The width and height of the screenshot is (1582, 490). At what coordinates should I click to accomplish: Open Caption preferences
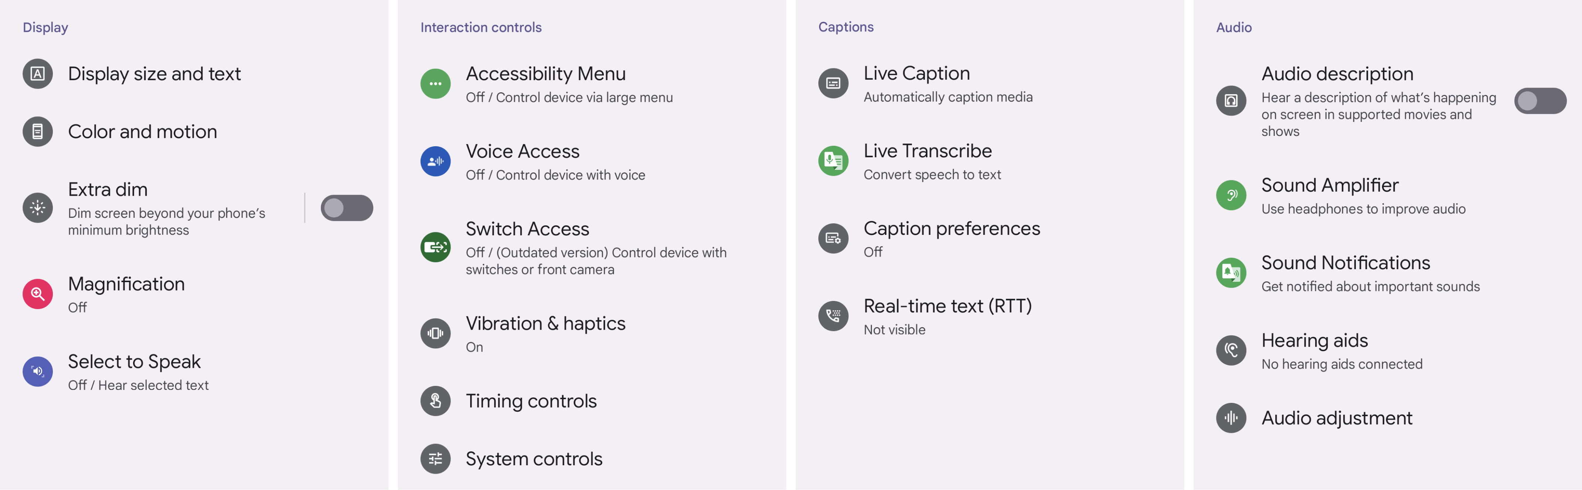(990, 239)
